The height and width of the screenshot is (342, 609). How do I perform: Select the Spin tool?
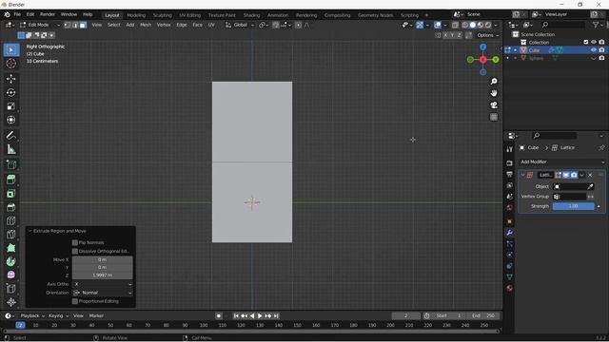pyautogui.click(x=10, y=261)
